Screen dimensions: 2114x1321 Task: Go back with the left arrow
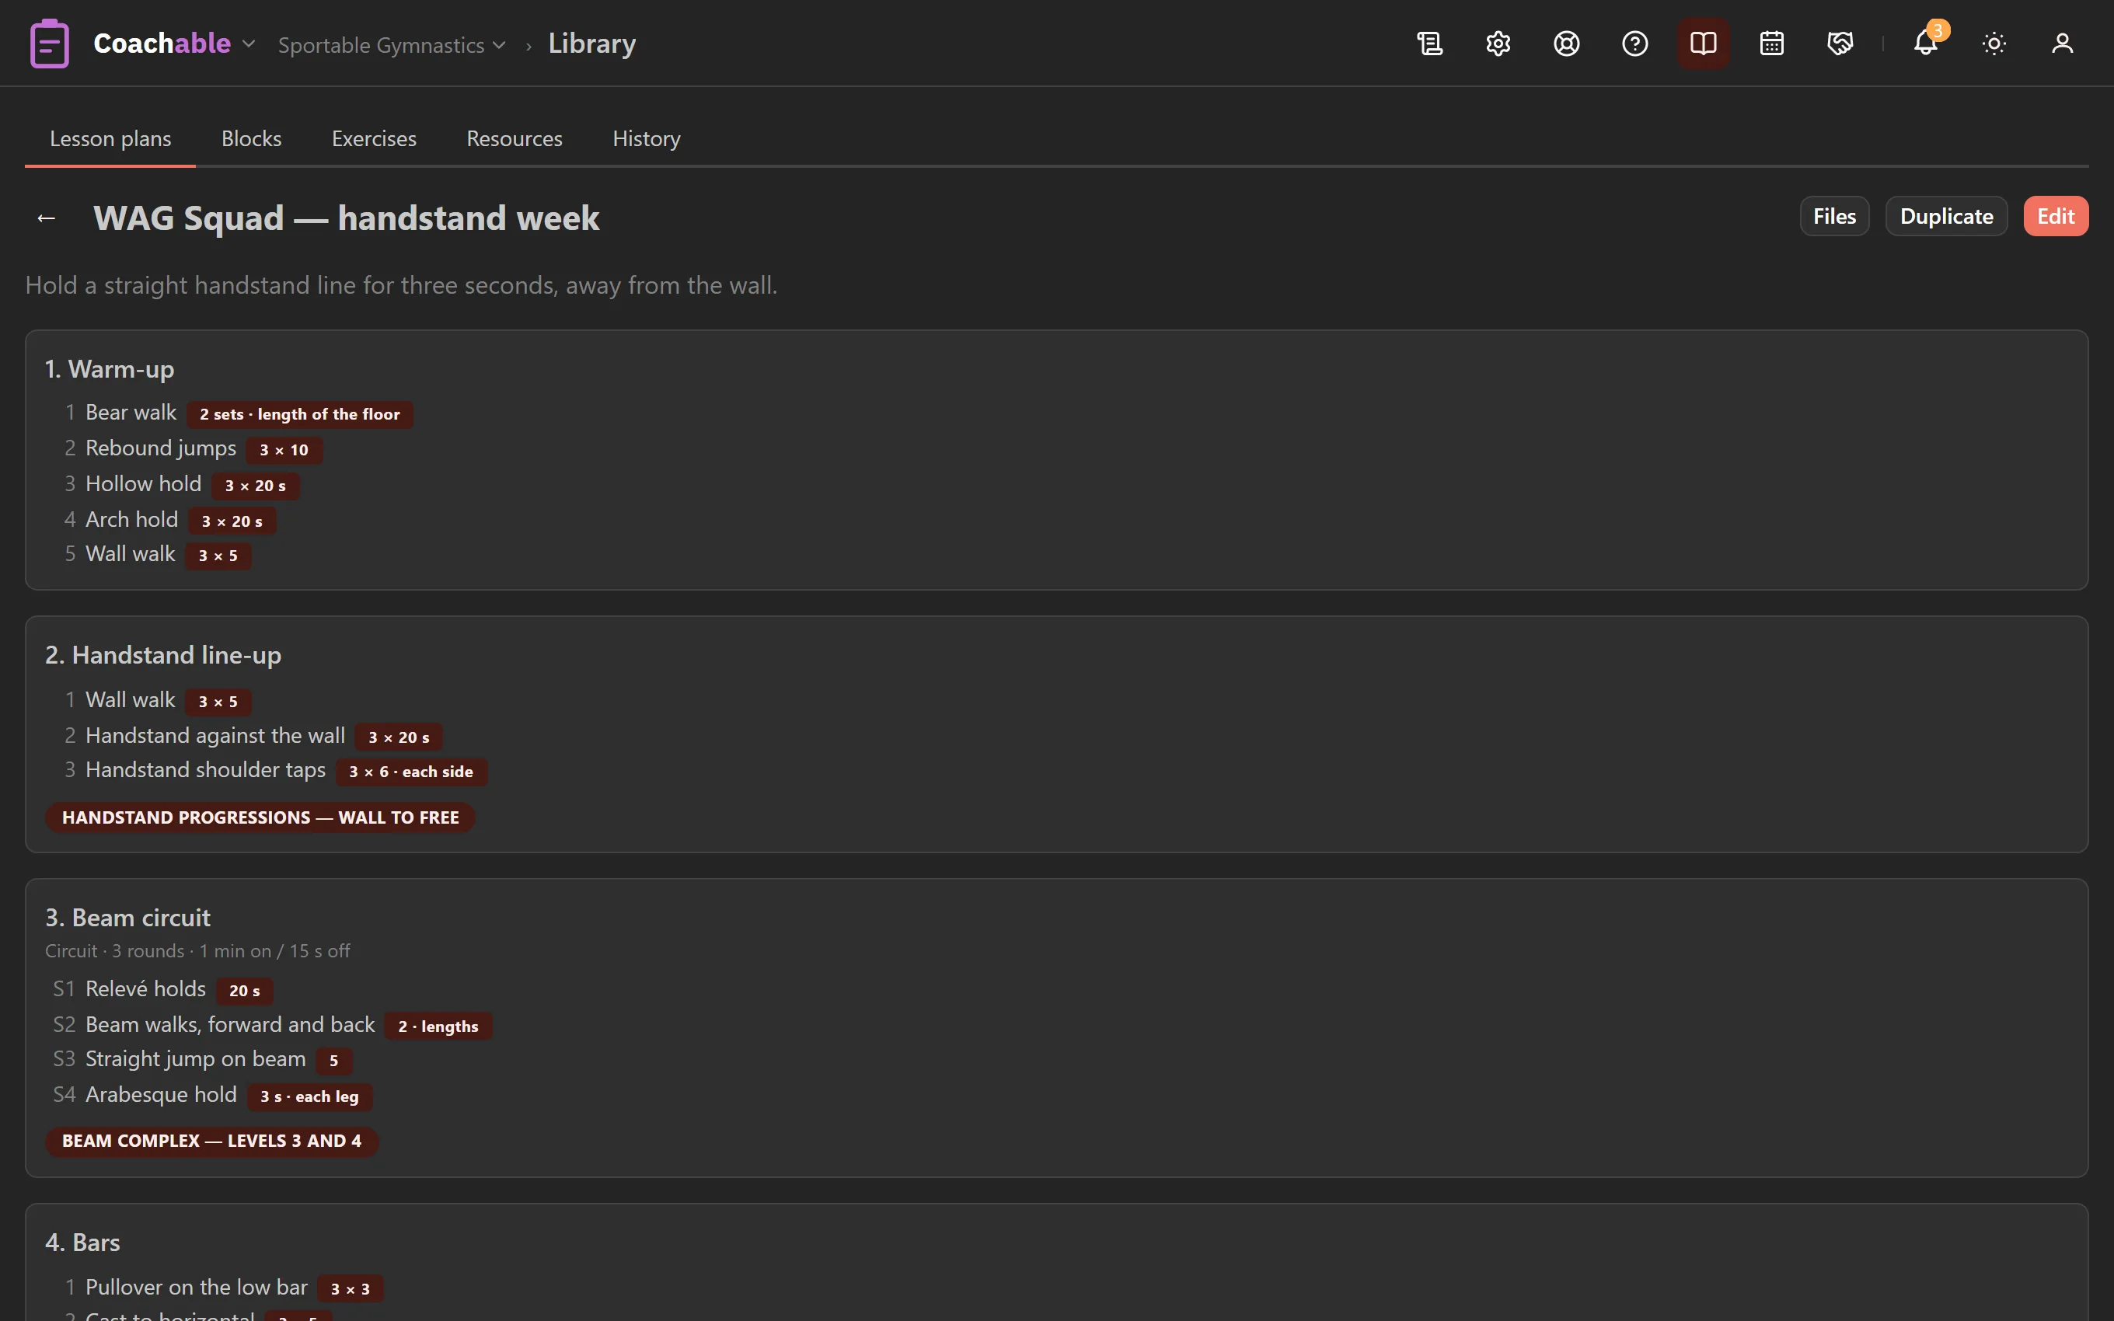coord(47,218)
